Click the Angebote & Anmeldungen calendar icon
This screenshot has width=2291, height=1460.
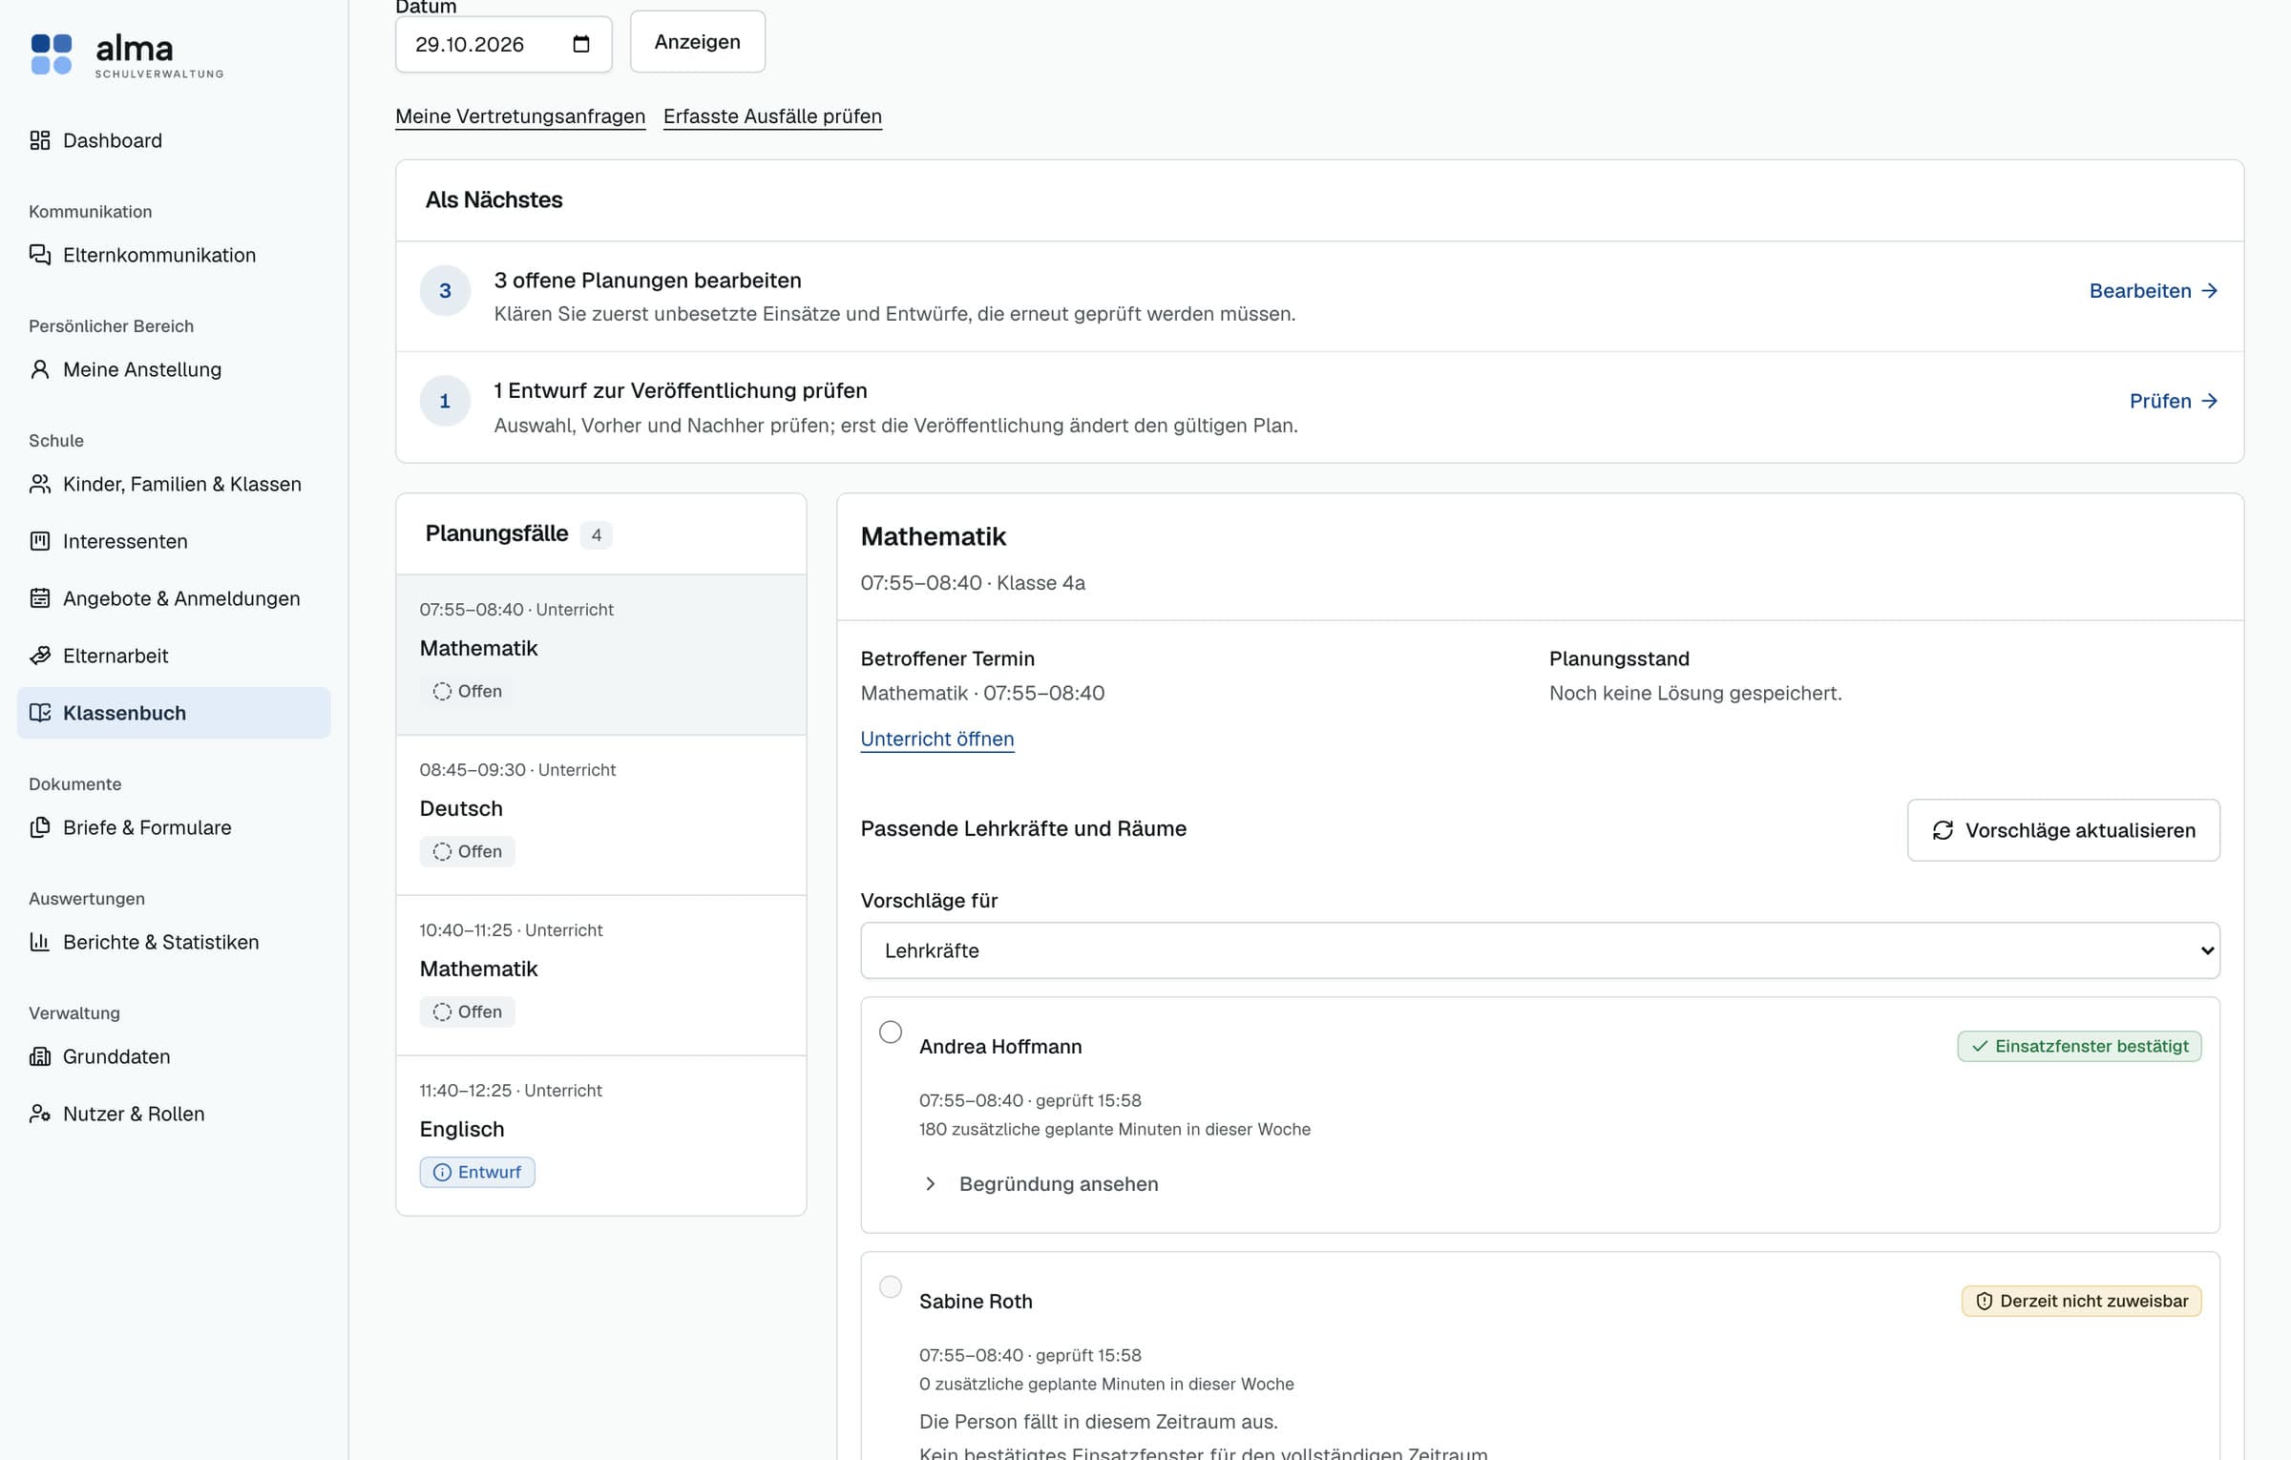[40, 598]
